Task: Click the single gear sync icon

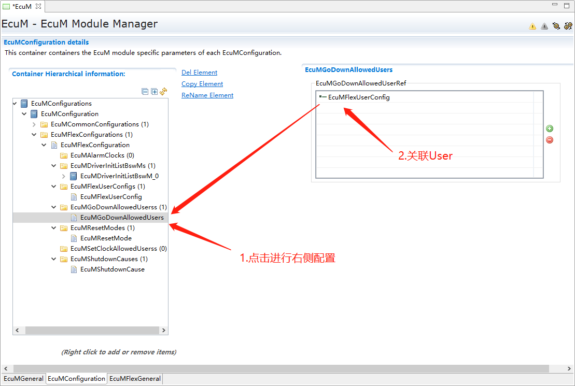Action: point(556,26)
